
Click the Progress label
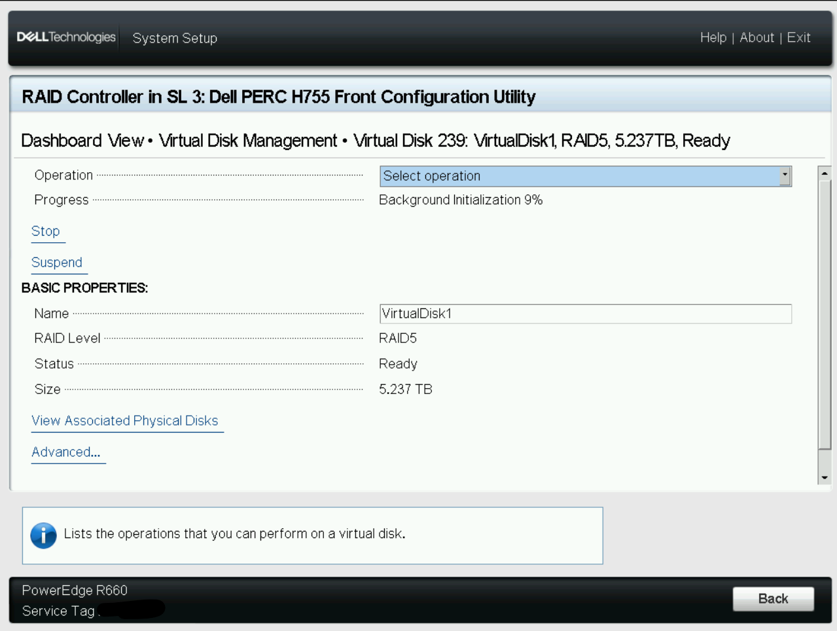point(62,200)
